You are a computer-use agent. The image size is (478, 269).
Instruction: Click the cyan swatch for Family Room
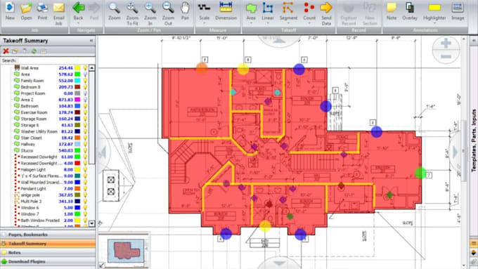point(78,81)
